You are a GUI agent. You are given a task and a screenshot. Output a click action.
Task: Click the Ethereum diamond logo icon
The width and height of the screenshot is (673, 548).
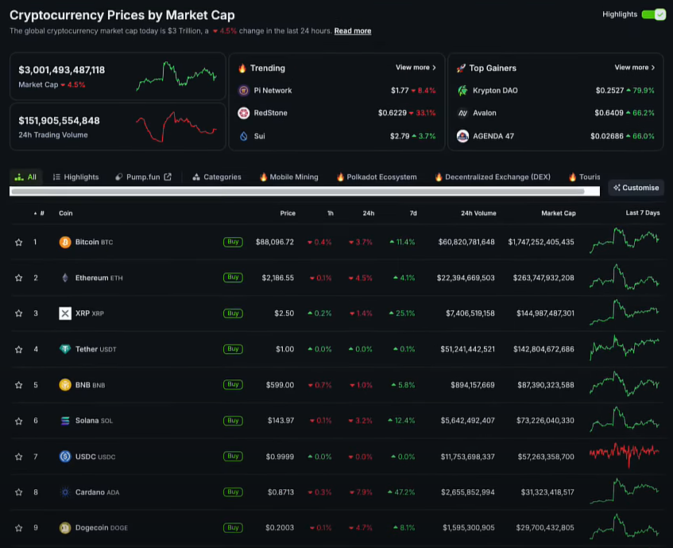point(65,278)
